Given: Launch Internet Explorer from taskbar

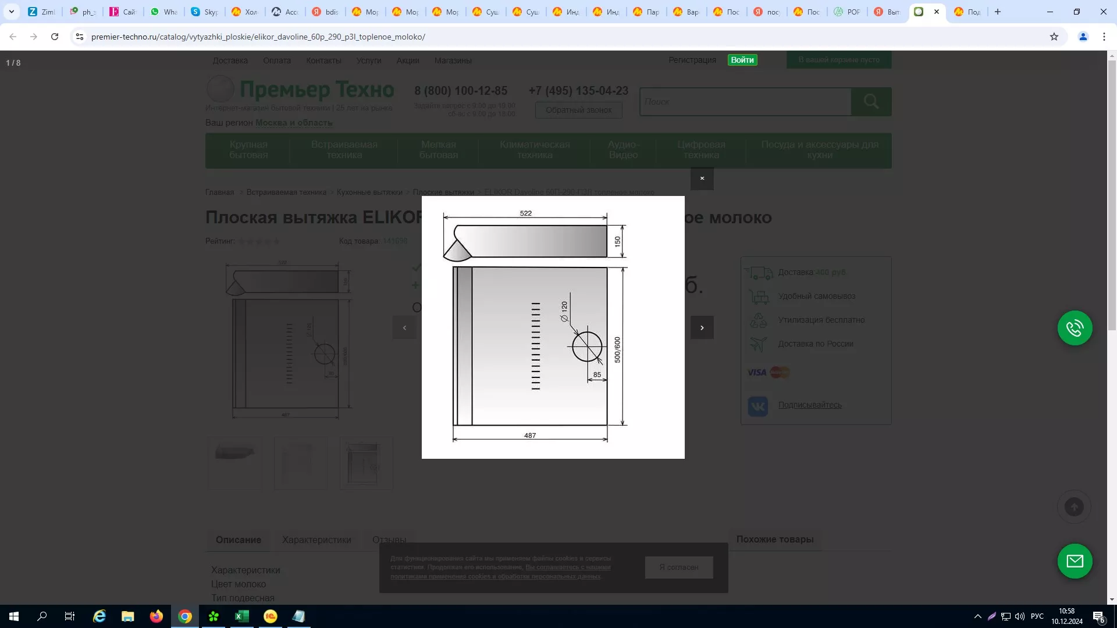Looking at the screenshot, I should point(99,616).
